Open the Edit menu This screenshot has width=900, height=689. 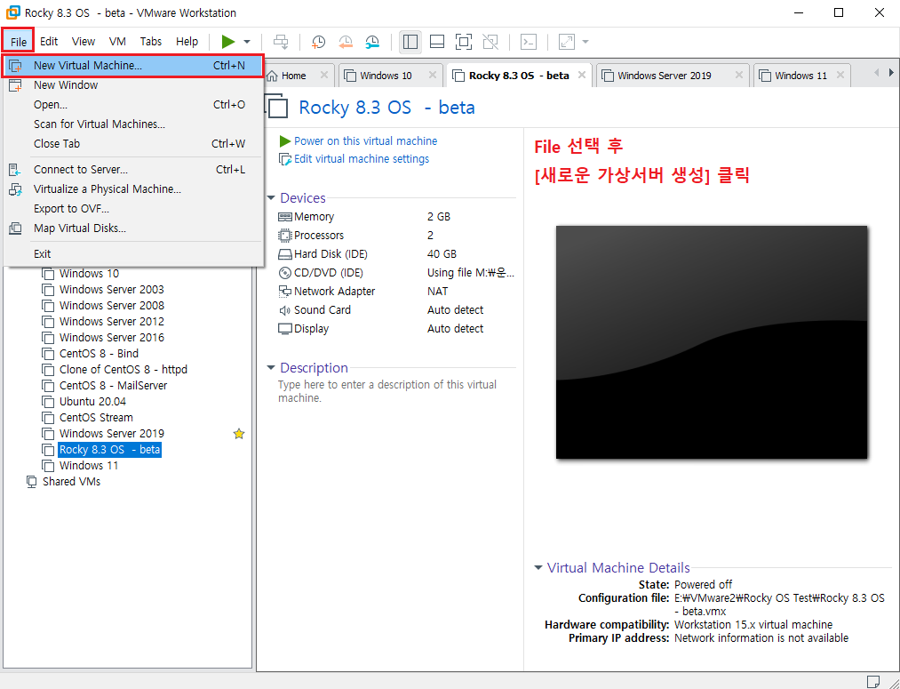pyautogui.click(x=49, y=41)
